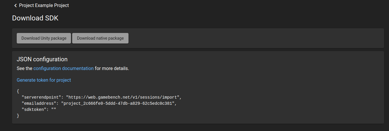Click the JSON configuration section heading
The height and width of the screenshot is (131, 389).
point(42,59)
